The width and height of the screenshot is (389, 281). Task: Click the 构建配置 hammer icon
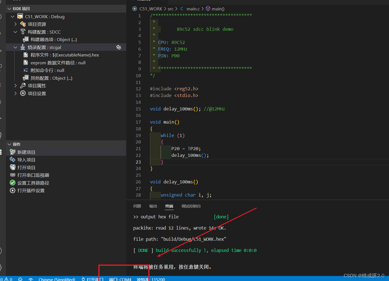click(23, 32)
